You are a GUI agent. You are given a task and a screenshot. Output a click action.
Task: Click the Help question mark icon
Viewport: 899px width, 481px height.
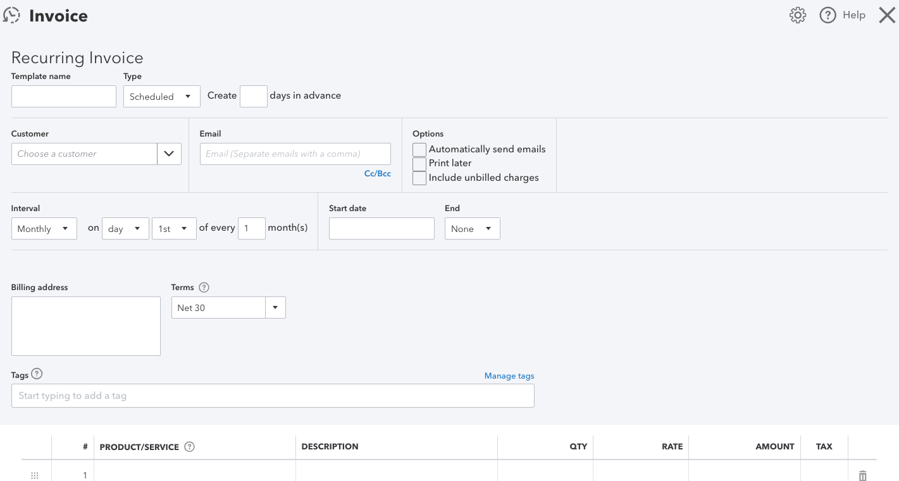tap(828, 15)
